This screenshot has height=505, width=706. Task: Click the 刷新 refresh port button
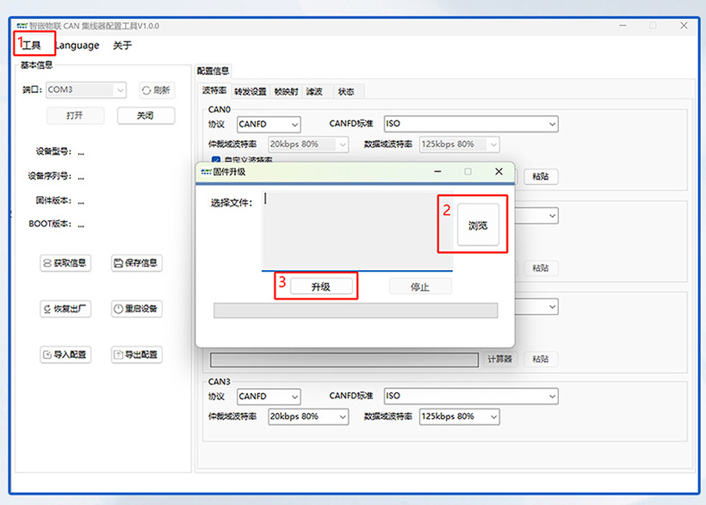click(x=157, y=89)
